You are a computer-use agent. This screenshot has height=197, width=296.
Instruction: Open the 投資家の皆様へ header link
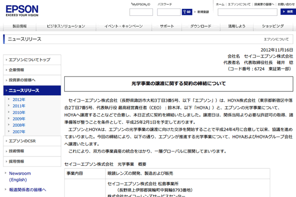tap(264, 4)
